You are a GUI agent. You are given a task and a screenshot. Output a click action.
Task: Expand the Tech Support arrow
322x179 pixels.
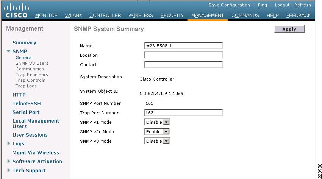click(8, 170)
